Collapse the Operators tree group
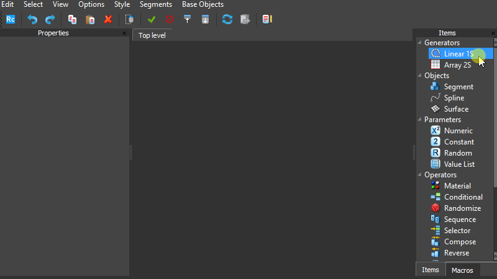Screen dimensions: 497x279 pyautogui.click(x=419, y=175)
